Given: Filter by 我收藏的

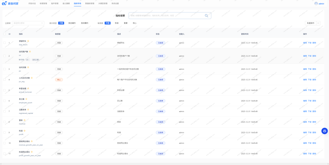Looking at the screenshot, I should click(x=85, y=23).
